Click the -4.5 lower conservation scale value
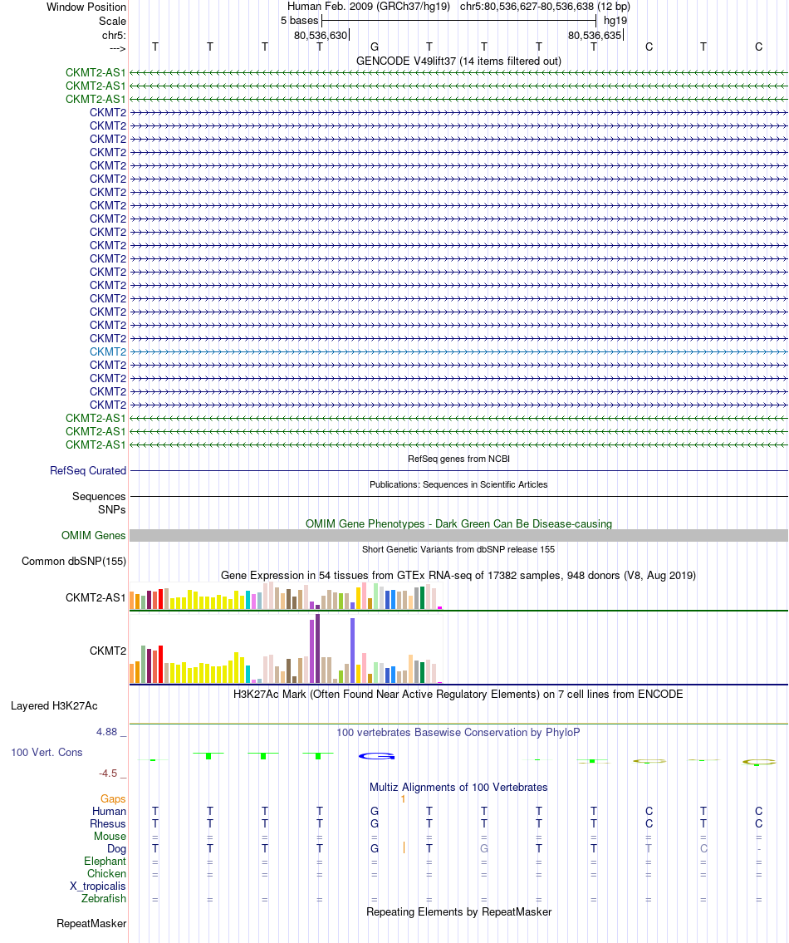The width and height of the screenshot is (789, 943). click(x=108, y=774)
